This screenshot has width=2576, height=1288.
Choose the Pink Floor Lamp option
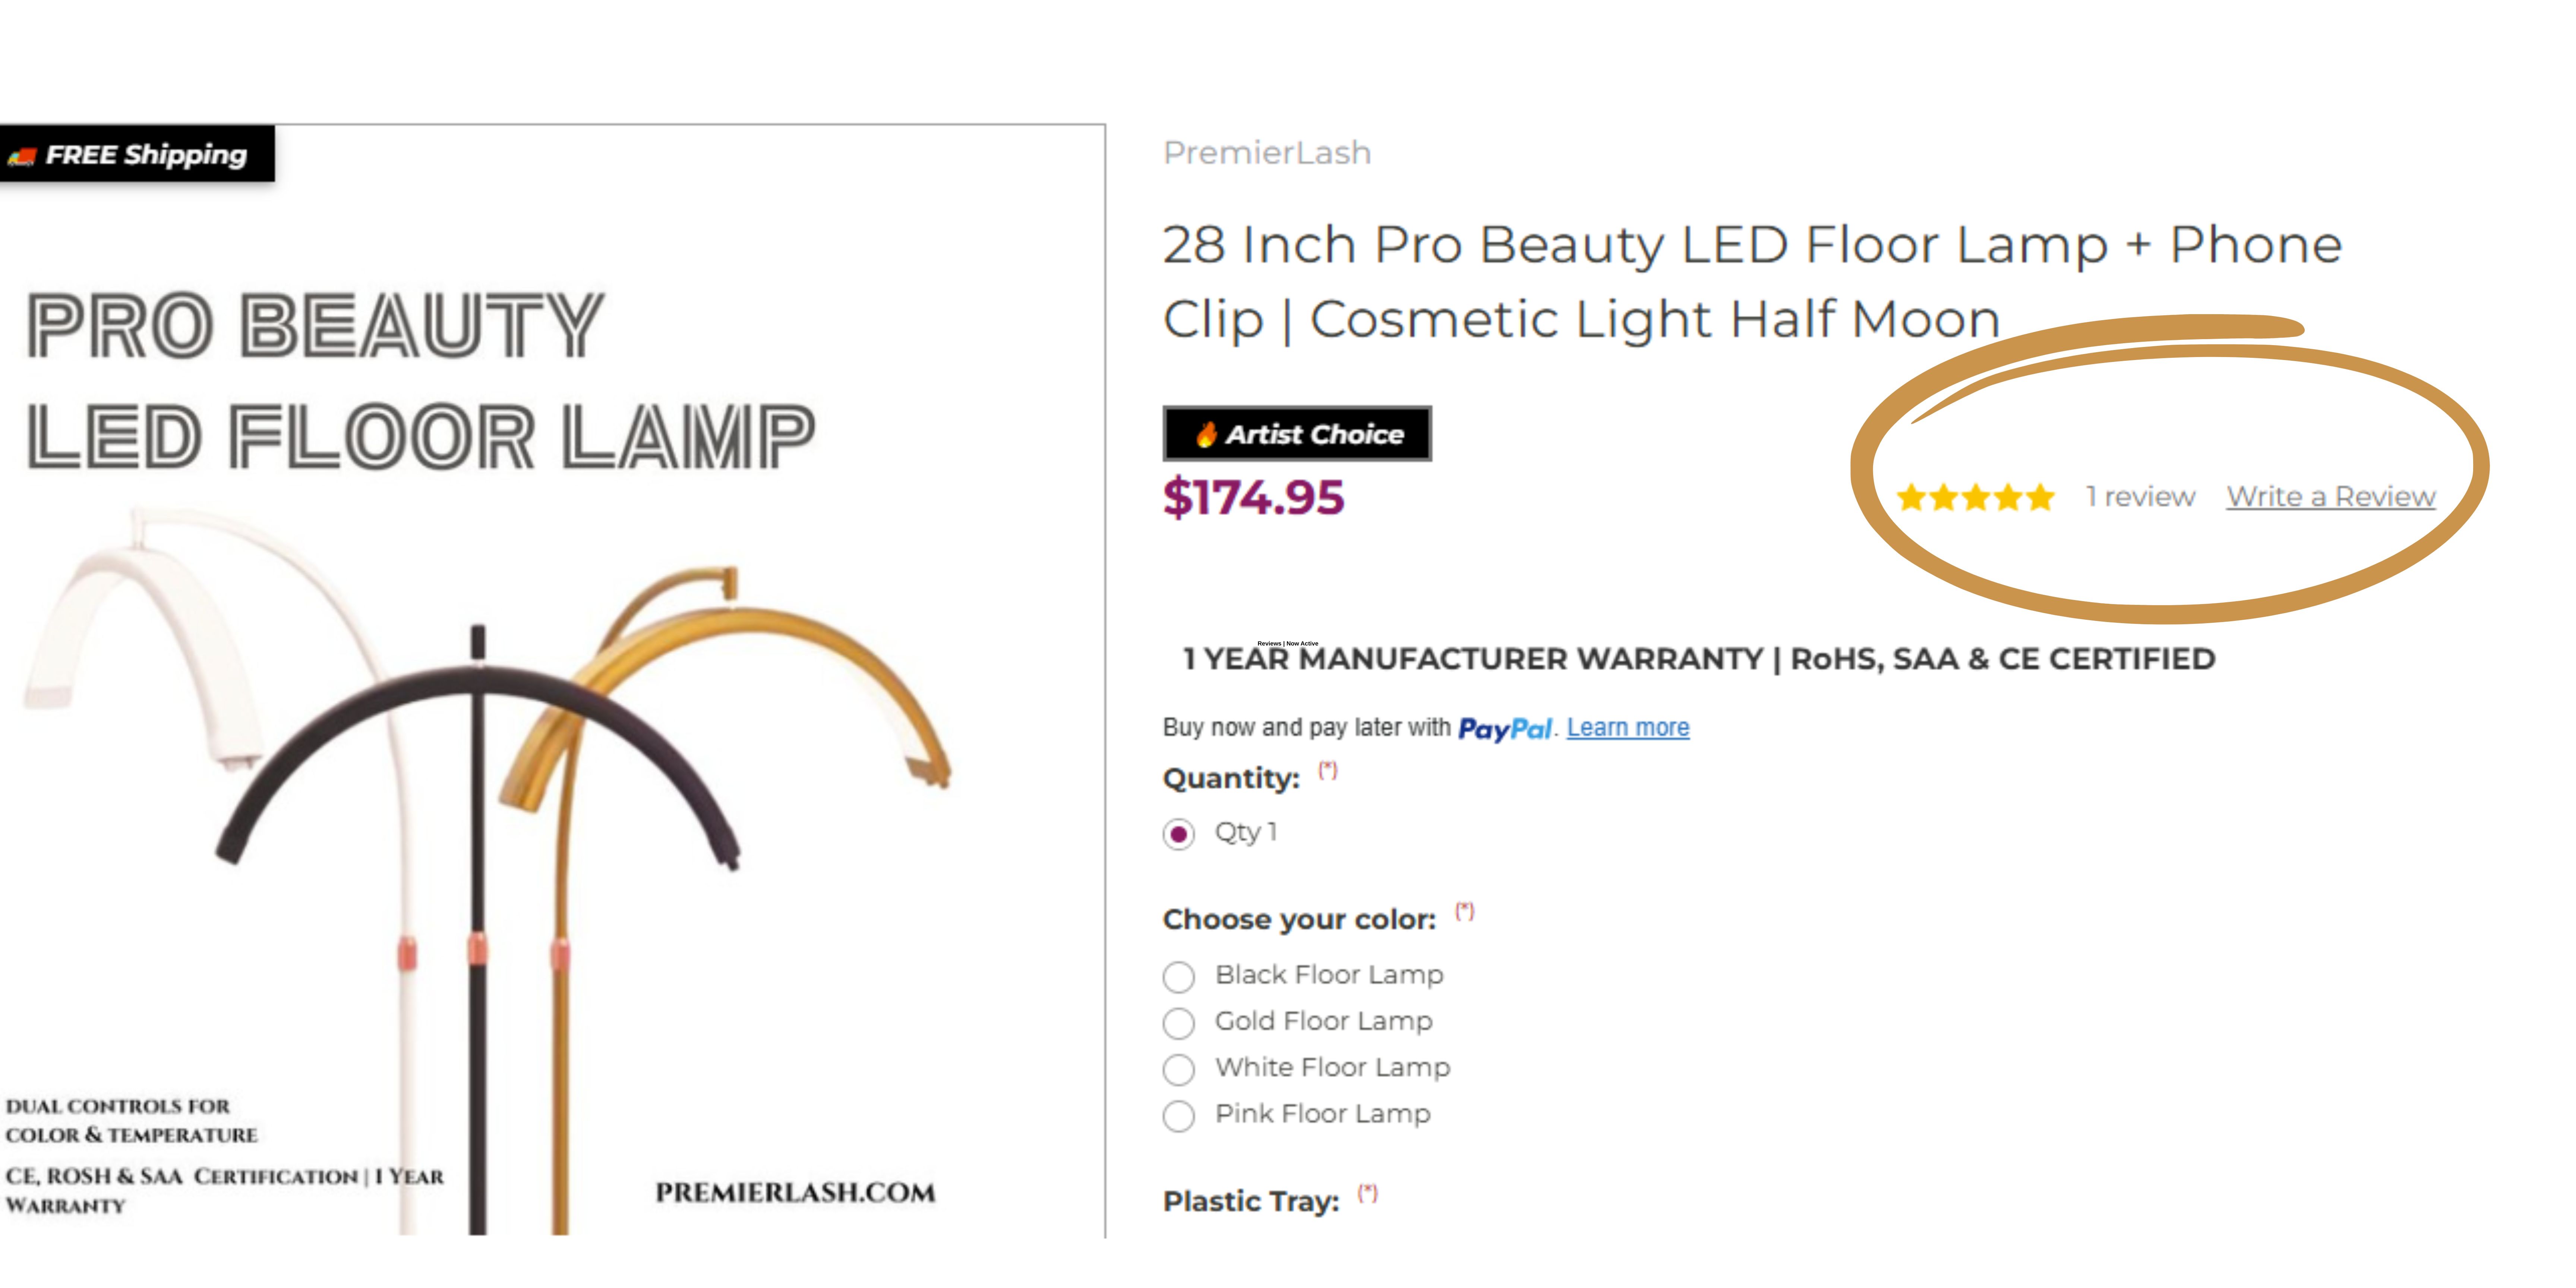pyautogui.click(x=1179, y=1115)
